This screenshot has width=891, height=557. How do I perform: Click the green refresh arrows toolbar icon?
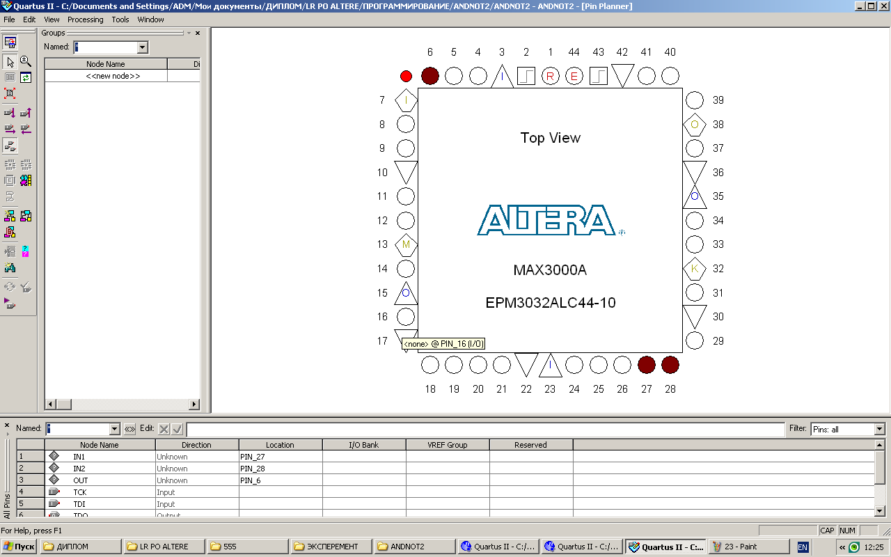(x=26, y=77)
